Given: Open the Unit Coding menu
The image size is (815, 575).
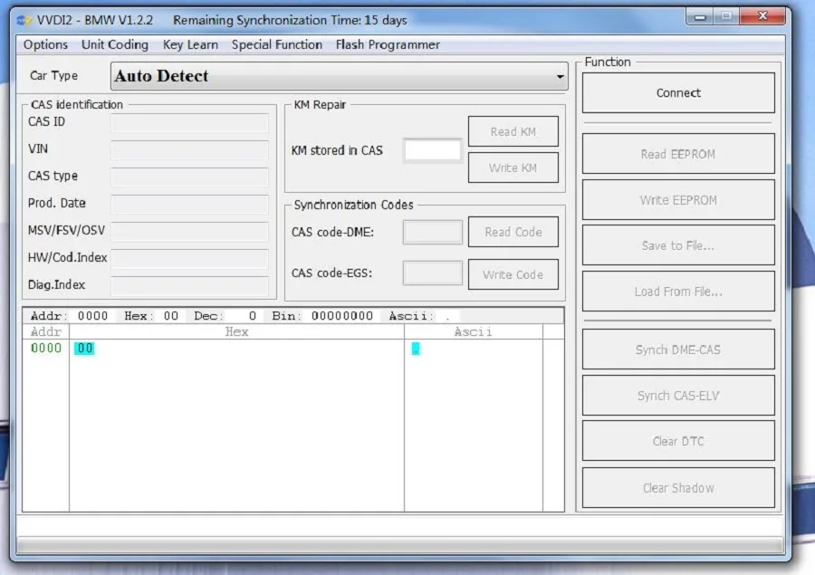Looking at the screenshot, I should pos(115,44).
